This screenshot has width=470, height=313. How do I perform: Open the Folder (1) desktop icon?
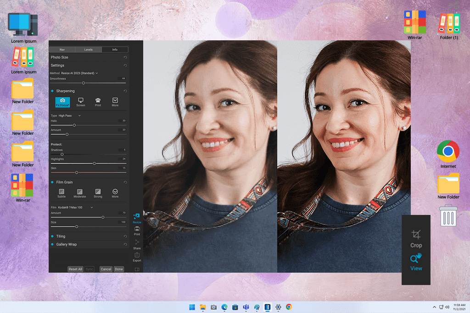coord(449,26)
